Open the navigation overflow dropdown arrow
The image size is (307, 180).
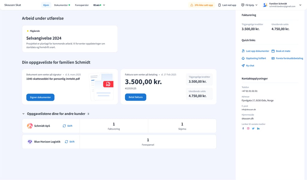(x=104, y=5)
